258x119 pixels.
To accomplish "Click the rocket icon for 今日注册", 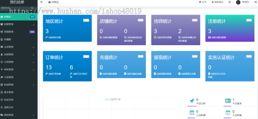I will 192,101.
